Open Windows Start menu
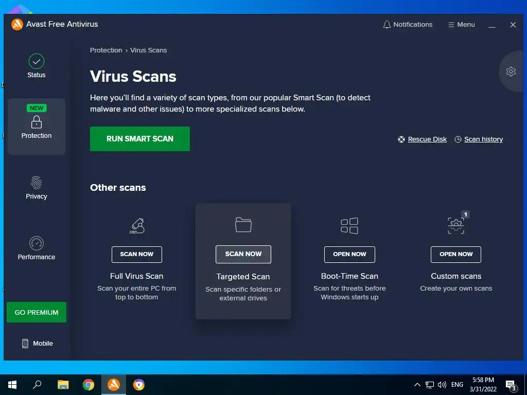The height and width of the screenshot is (395, 527). 12,385
